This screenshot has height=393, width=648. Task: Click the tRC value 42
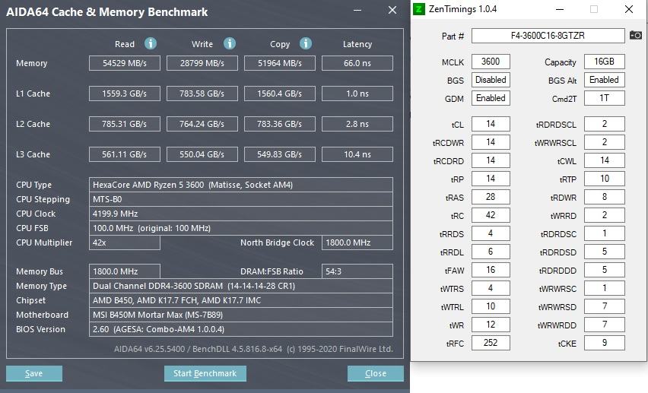point(491,215)
